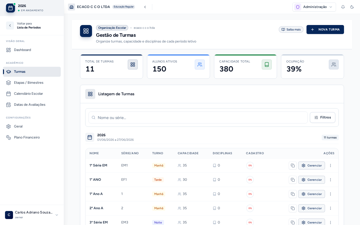360x225 pixels.
Task: Click Gerenciar for 1º ANO
Action: (311, 180)
